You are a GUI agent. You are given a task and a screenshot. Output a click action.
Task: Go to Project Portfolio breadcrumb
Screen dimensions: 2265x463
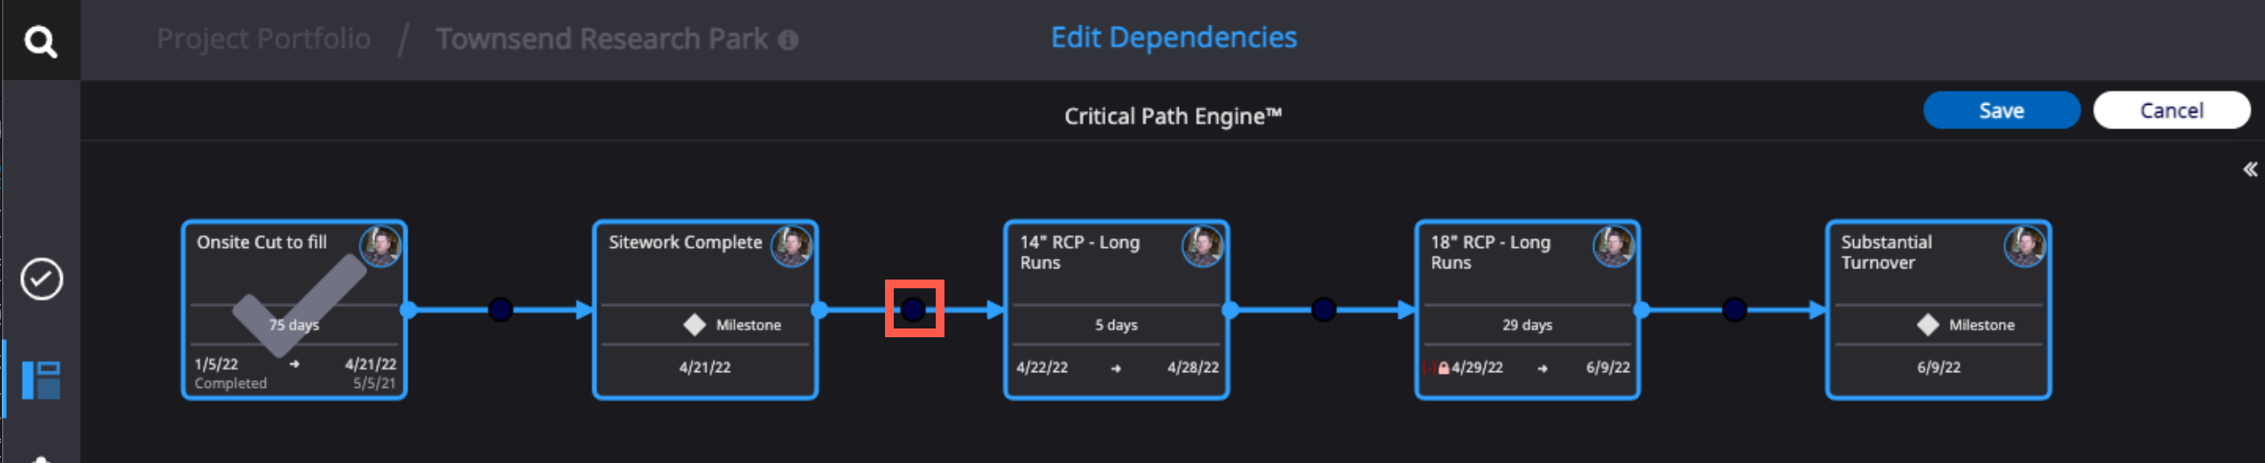click(x=264, y=38)
